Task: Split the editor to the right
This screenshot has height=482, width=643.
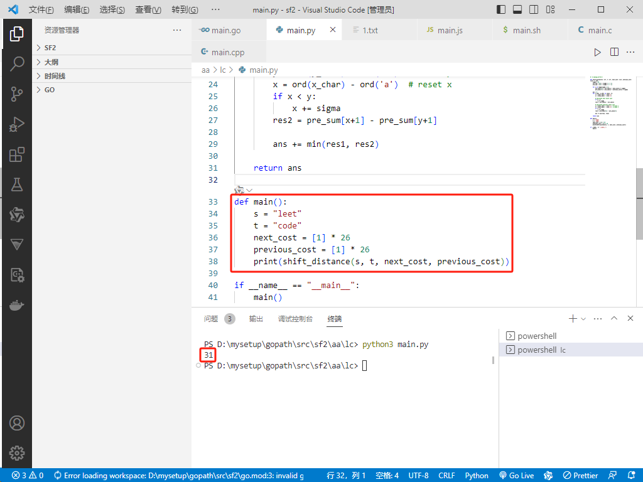Action: click(614, 52)
